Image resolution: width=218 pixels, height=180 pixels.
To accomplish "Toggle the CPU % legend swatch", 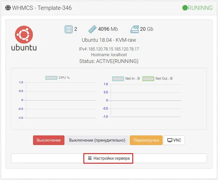I will [51, 78].
